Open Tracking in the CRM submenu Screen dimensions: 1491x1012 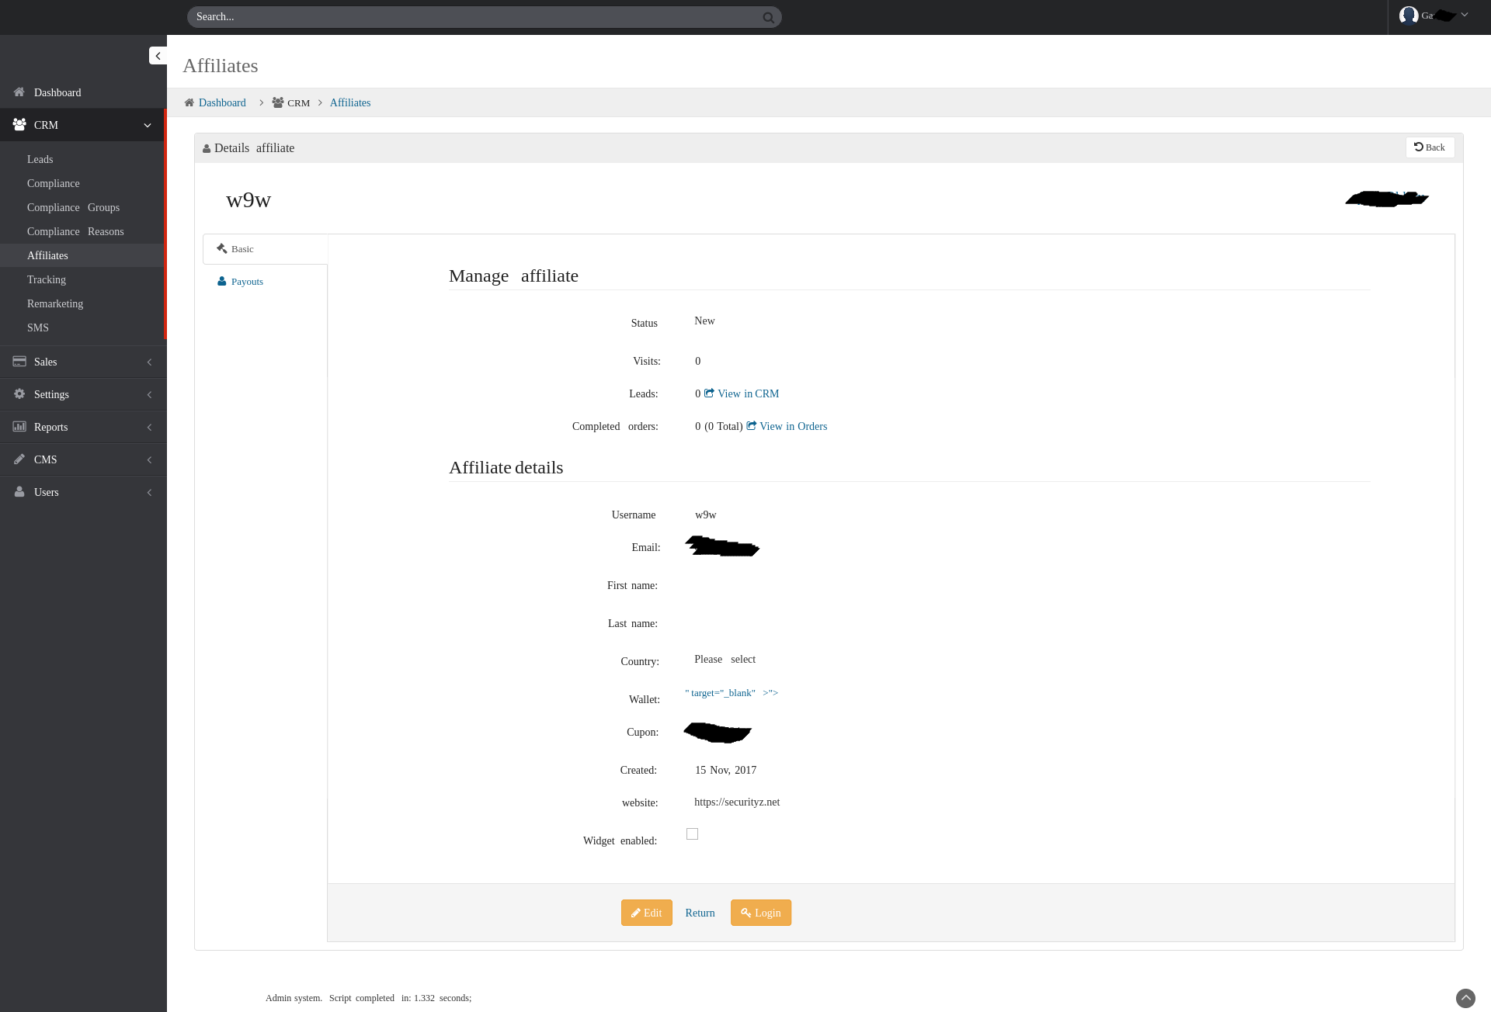click(47, 279)
